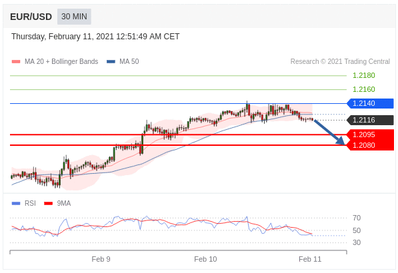Click the RSI 30 level label
398x273 pixels.
tap(357, 242)
